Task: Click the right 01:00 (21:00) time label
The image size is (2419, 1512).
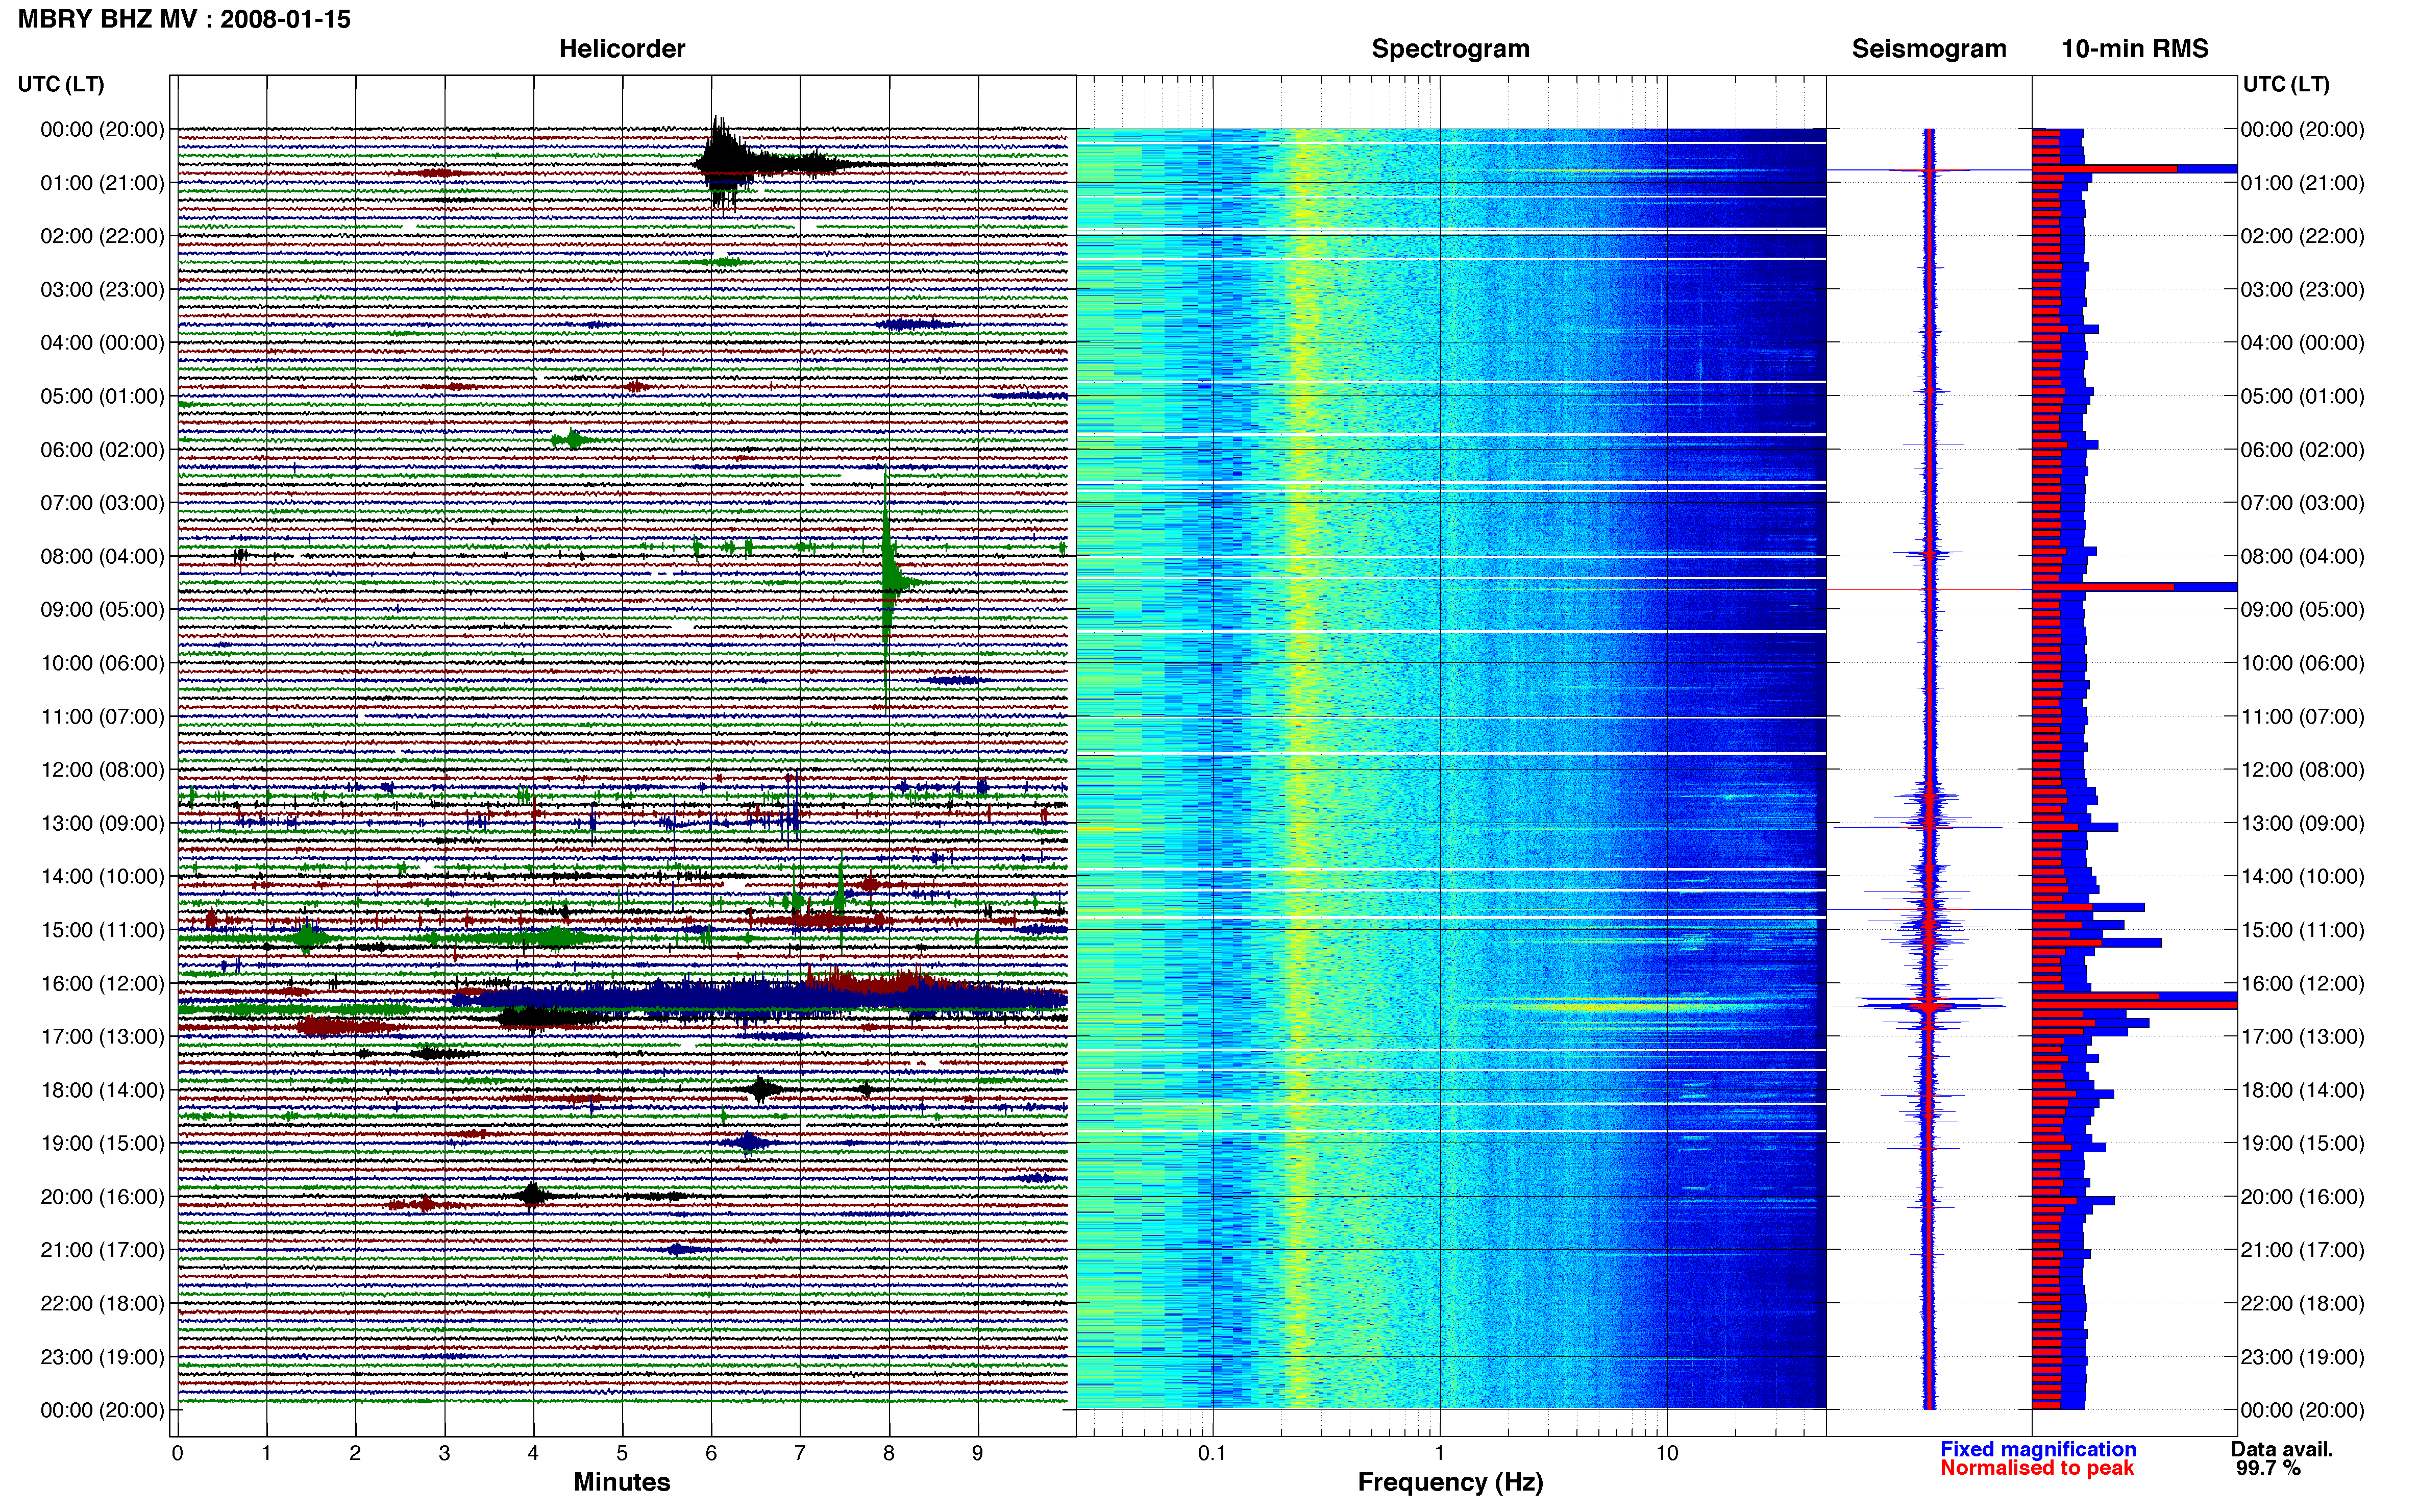Action: coord(2302,183)
